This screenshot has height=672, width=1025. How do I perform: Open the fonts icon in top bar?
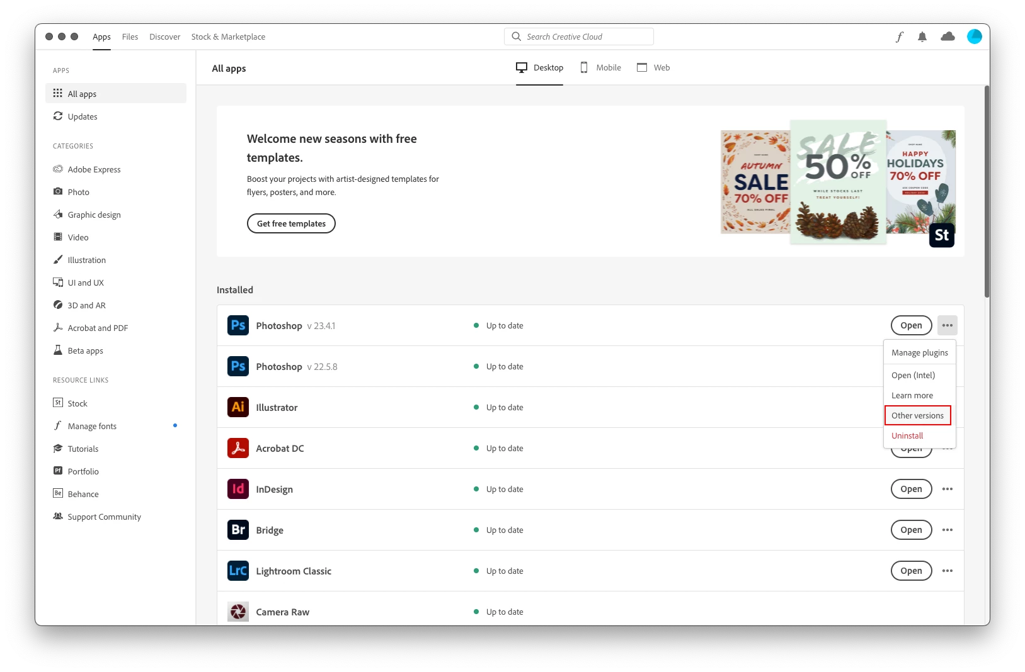(899, 37)
